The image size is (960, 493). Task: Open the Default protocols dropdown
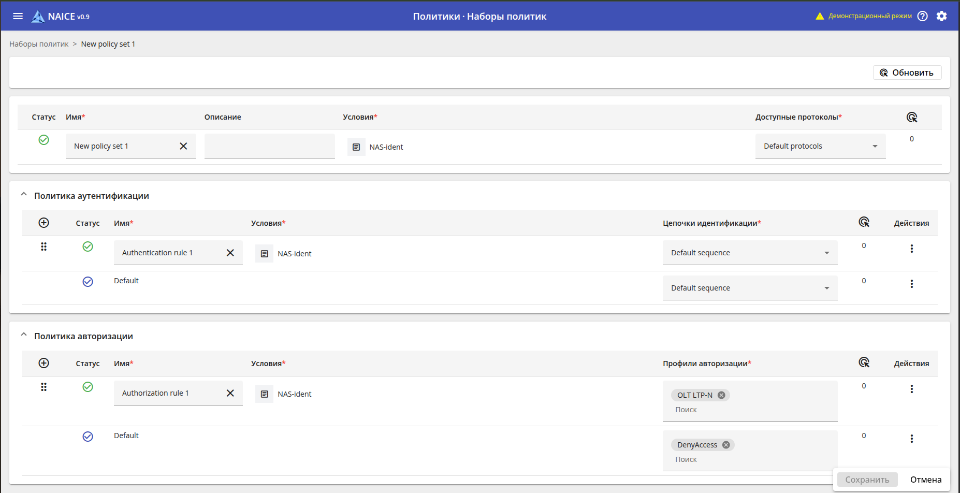coord(820,146)
